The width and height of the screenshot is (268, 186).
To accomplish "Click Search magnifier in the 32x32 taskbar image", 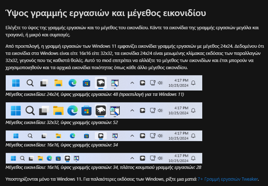I will click(30, 110).
